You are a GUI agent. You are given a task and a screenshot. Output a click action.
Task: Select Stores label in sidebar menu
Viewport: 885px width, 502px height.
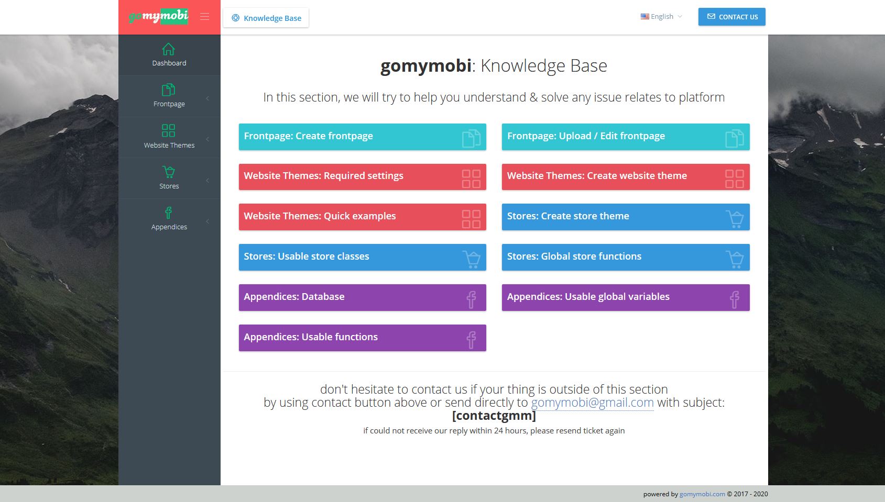[x=169, y=186]
